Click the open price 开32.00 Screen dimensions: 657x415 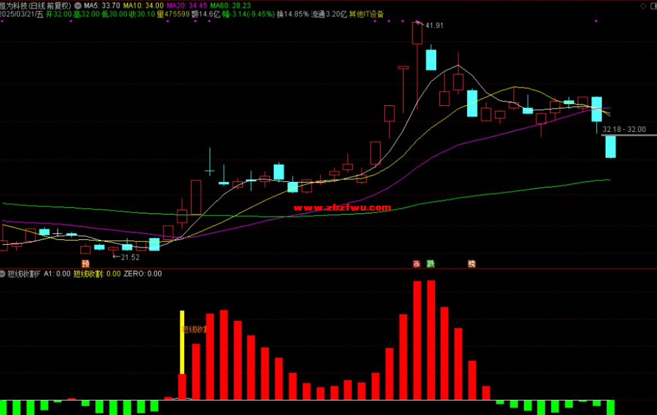(x=59, y=14)
